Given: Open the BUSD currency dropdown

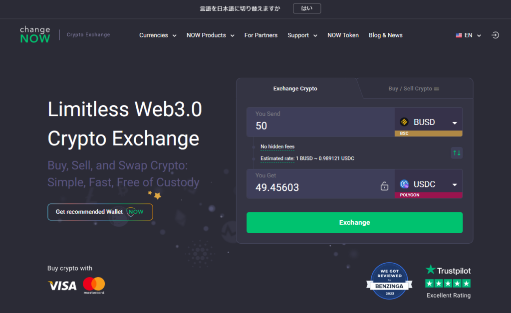Looking at the screenshot, I should 429,123.
